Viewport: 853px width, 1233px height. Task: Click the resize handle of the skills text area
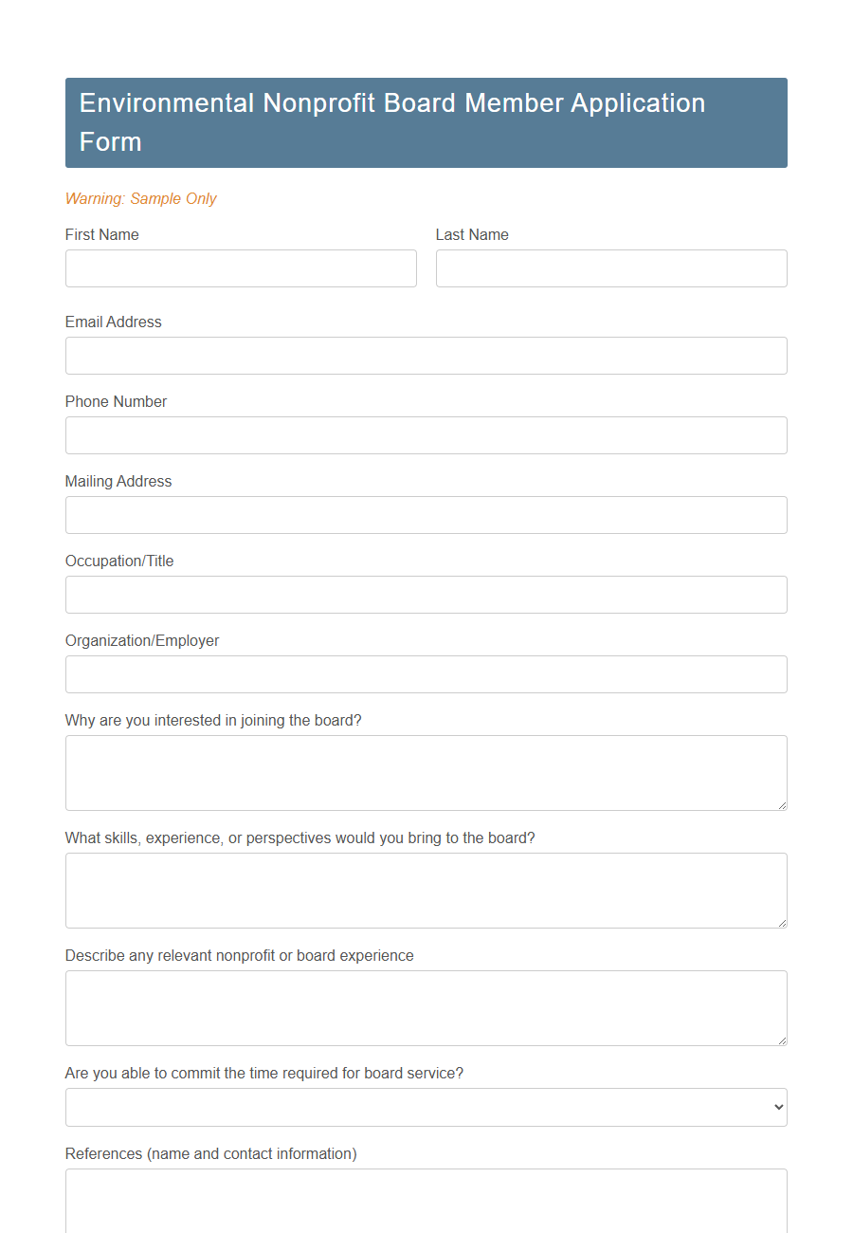click(782, 922)
